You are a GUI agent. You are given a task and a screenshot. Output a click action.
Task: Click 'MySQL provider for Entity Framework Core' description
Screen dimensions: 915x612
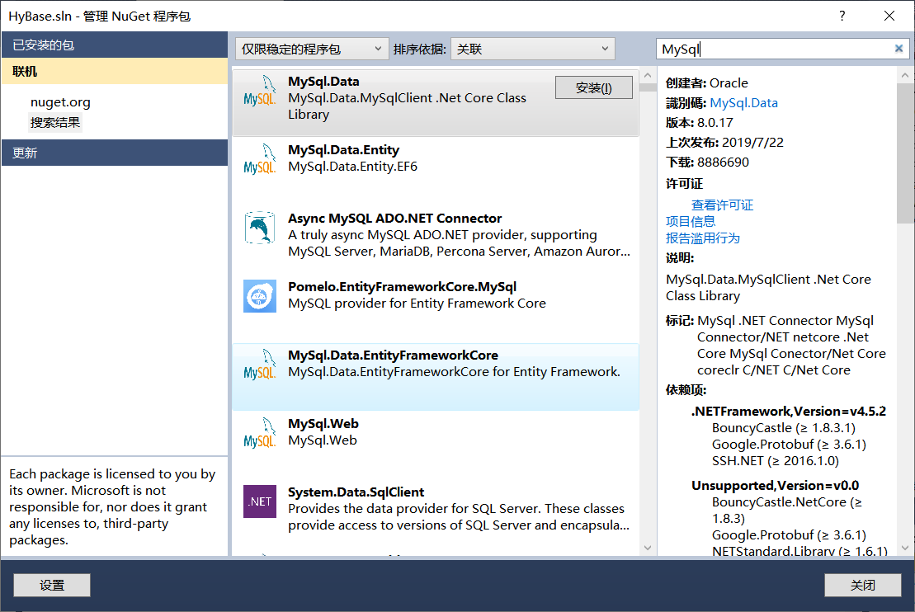(417, 304)
